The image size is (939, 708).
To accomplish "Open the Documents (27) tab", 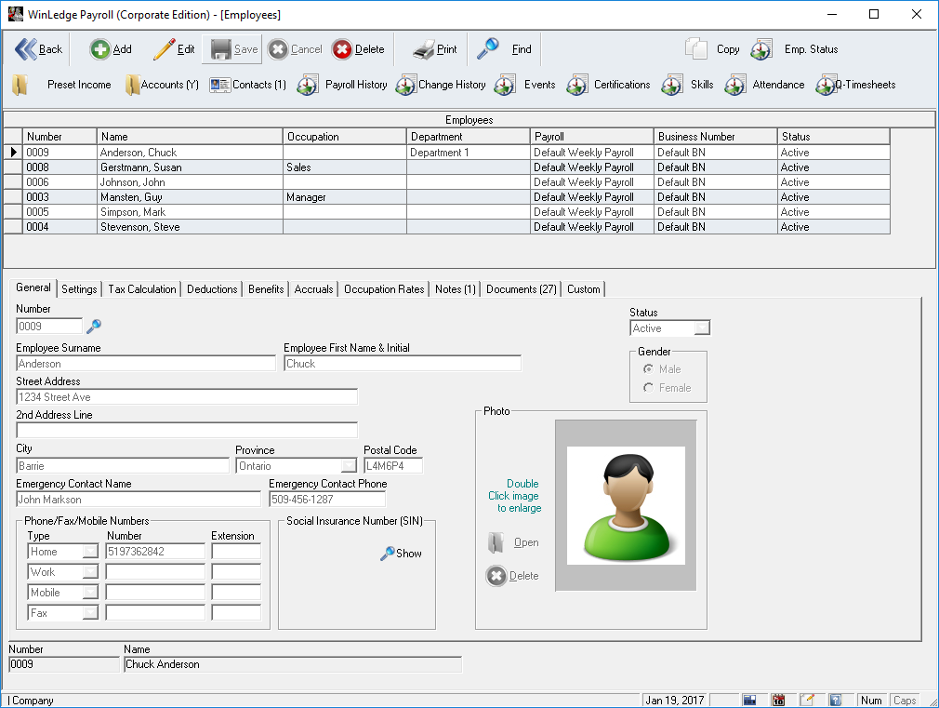I will [x=521, y=289].
